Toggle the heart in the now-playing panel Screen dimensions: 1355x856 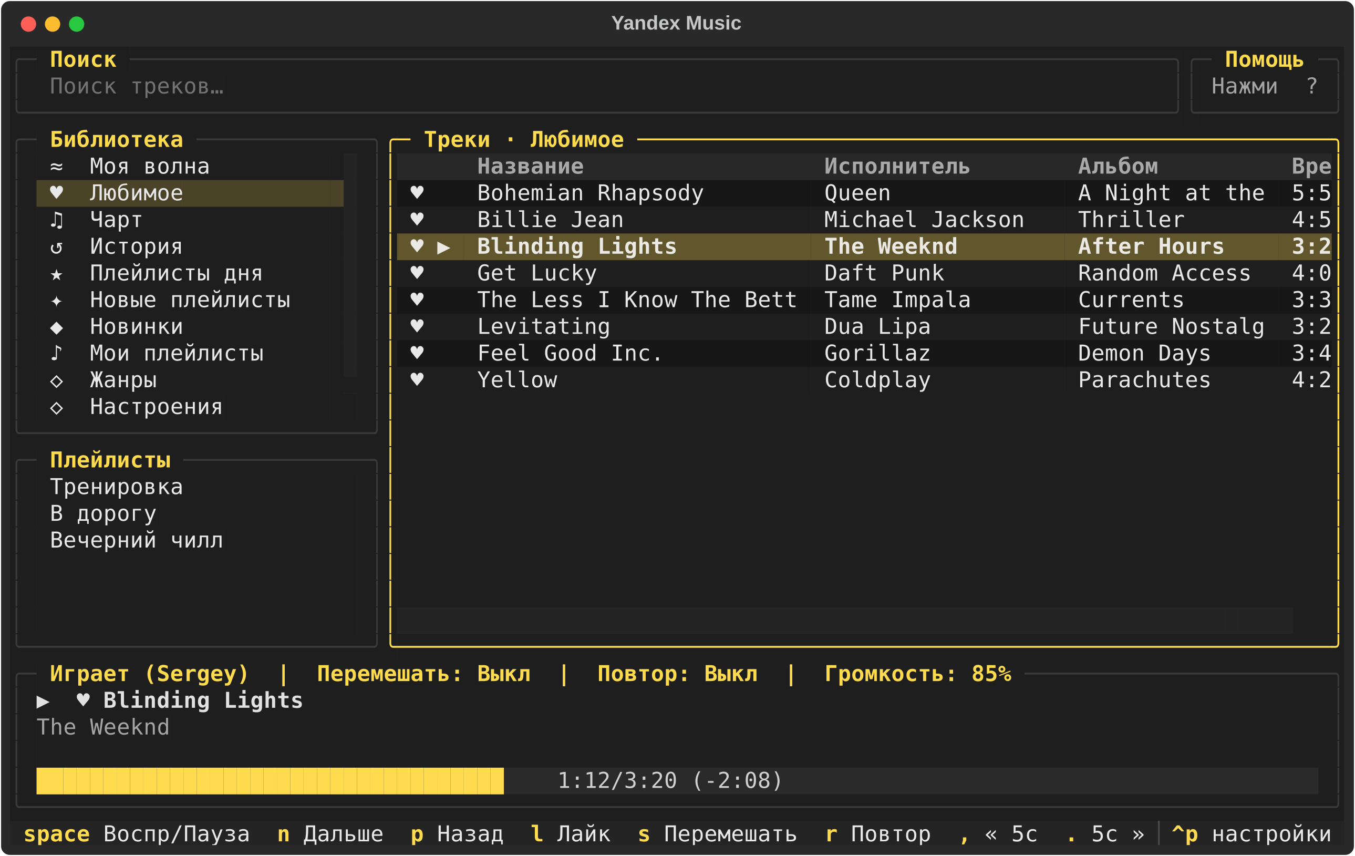coord(84,700)
